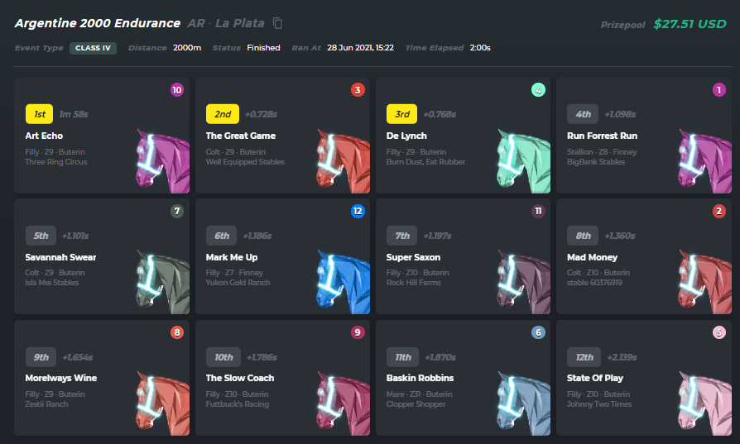Click the blue gate number 12 badge
Screen dimensions: 740x444
[x=358, y=212]
